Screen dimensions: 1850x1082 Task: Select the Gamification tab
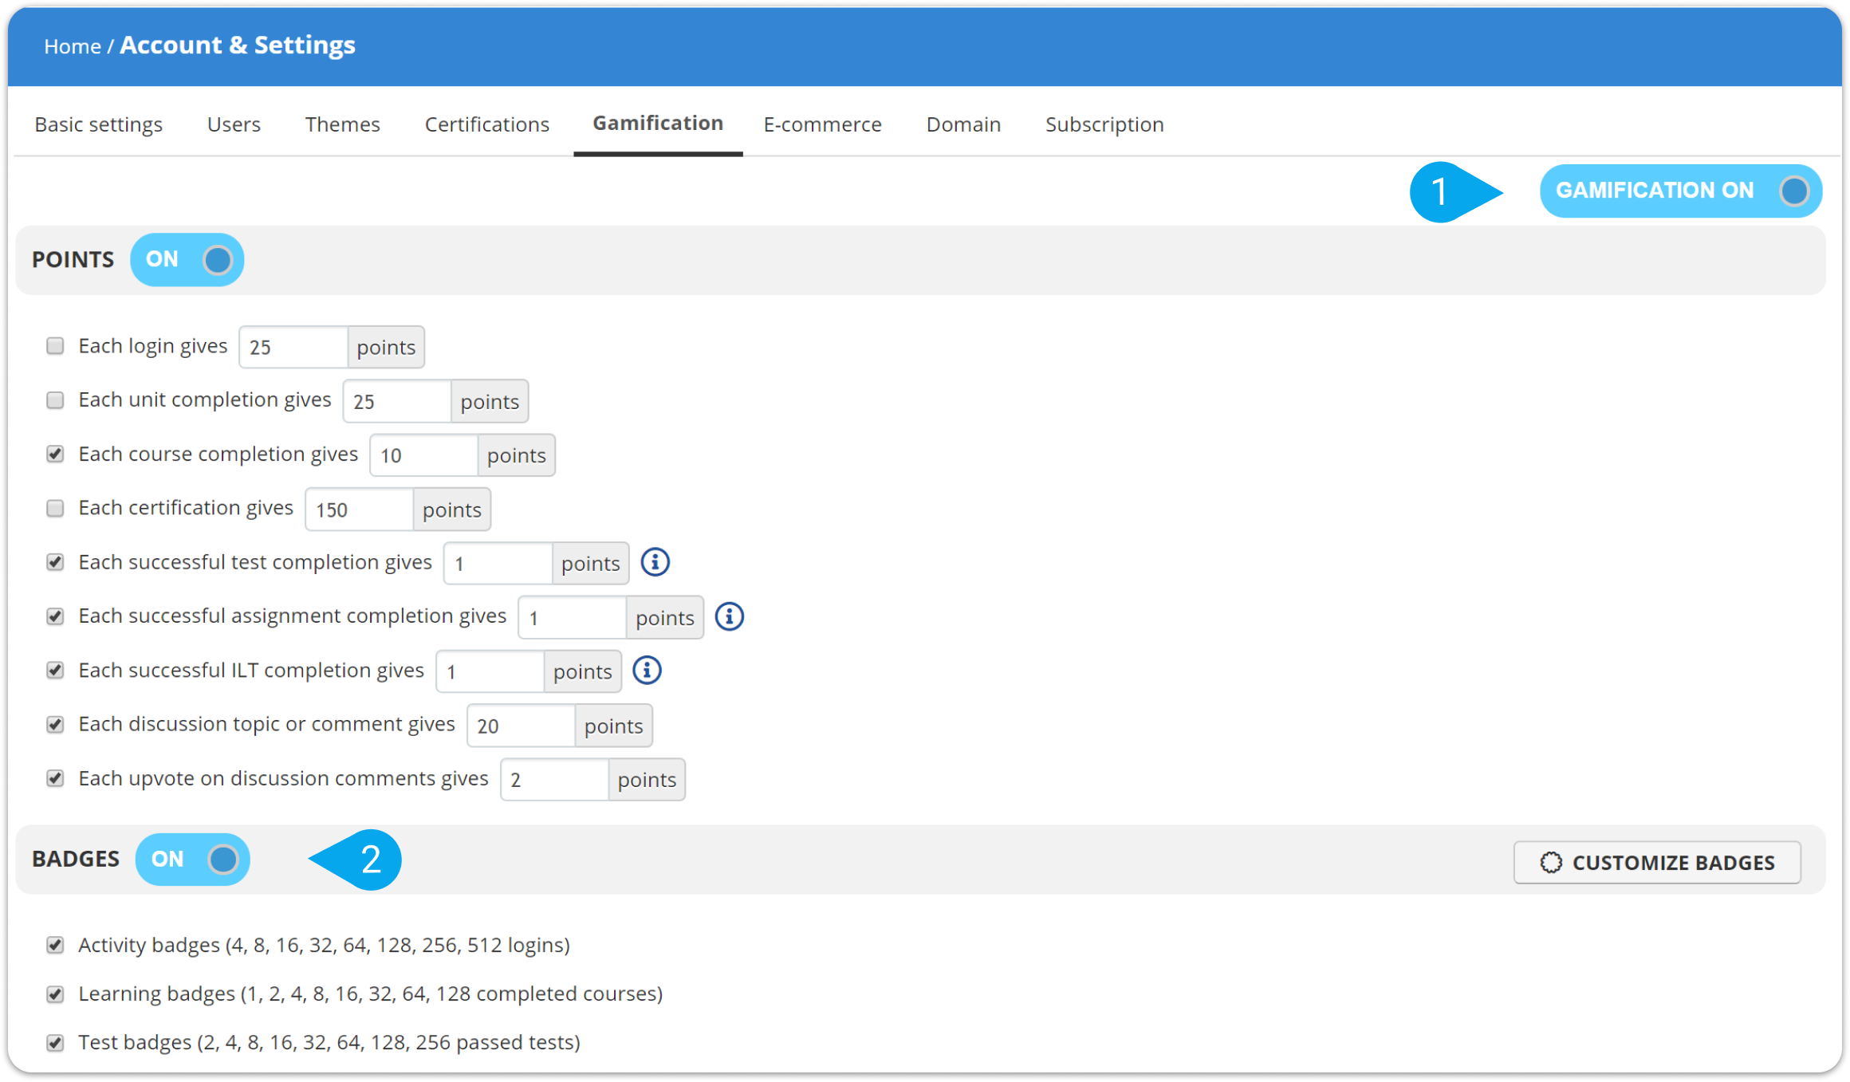tap(658, 123)
